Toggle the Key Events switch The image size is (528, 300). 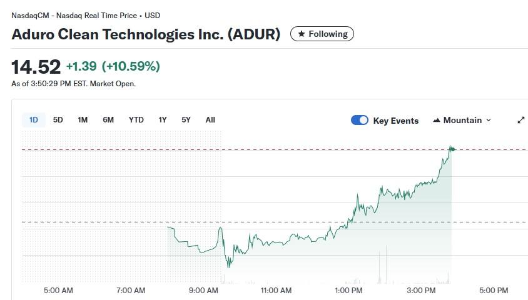pos(360,120)
